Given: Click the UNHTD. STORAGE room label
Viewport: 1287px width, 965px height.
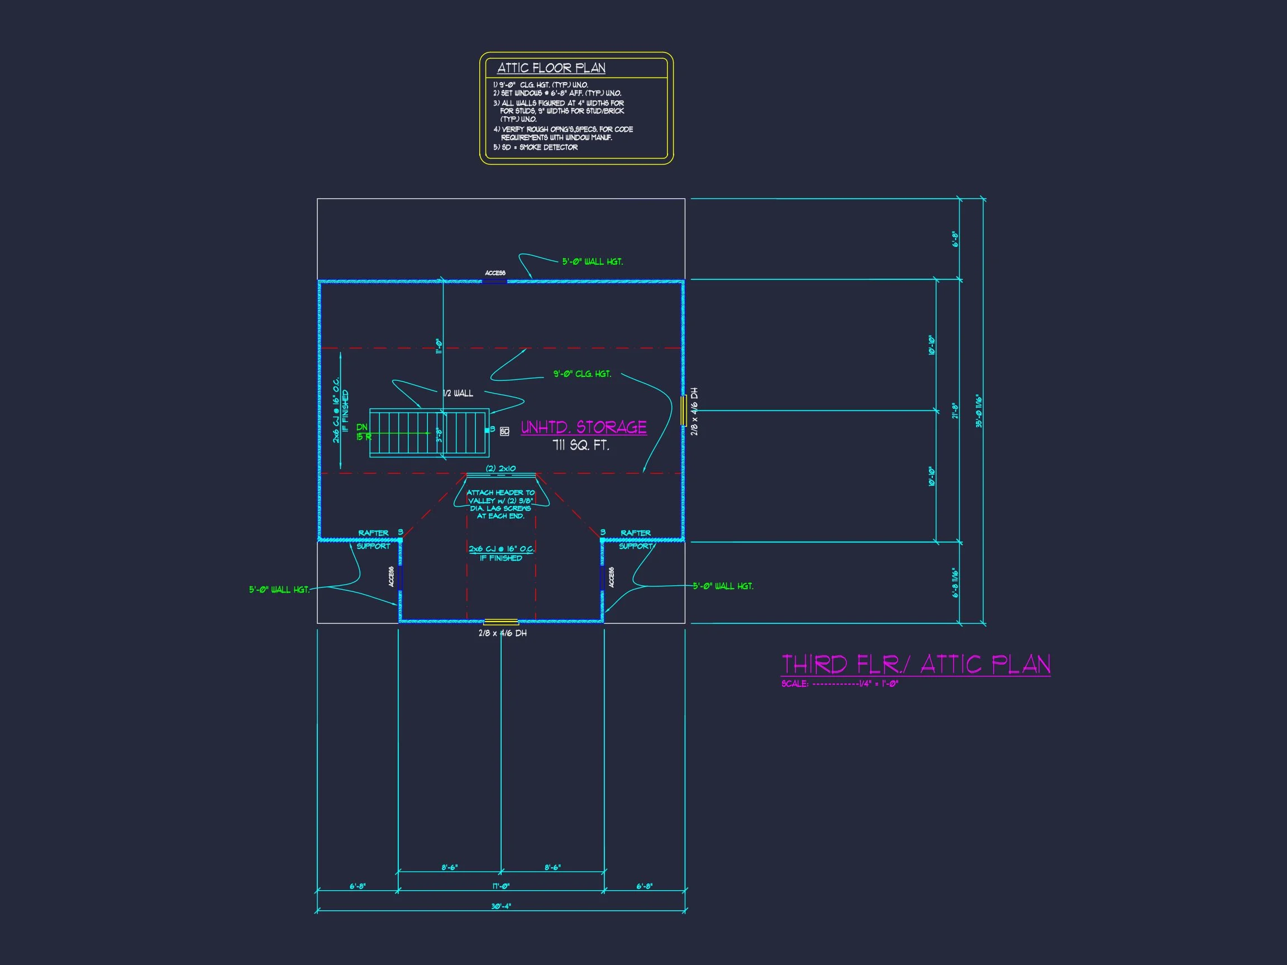Looking at the screenshot, I should point(584,428).
